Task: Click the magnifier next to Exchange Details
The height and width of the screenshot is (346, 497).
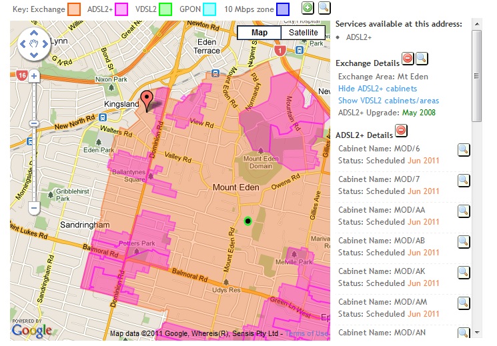Action: click(422, 59)
